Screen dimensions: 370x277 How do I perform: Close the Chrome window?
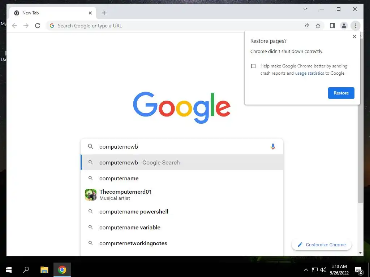click(355, 9)
